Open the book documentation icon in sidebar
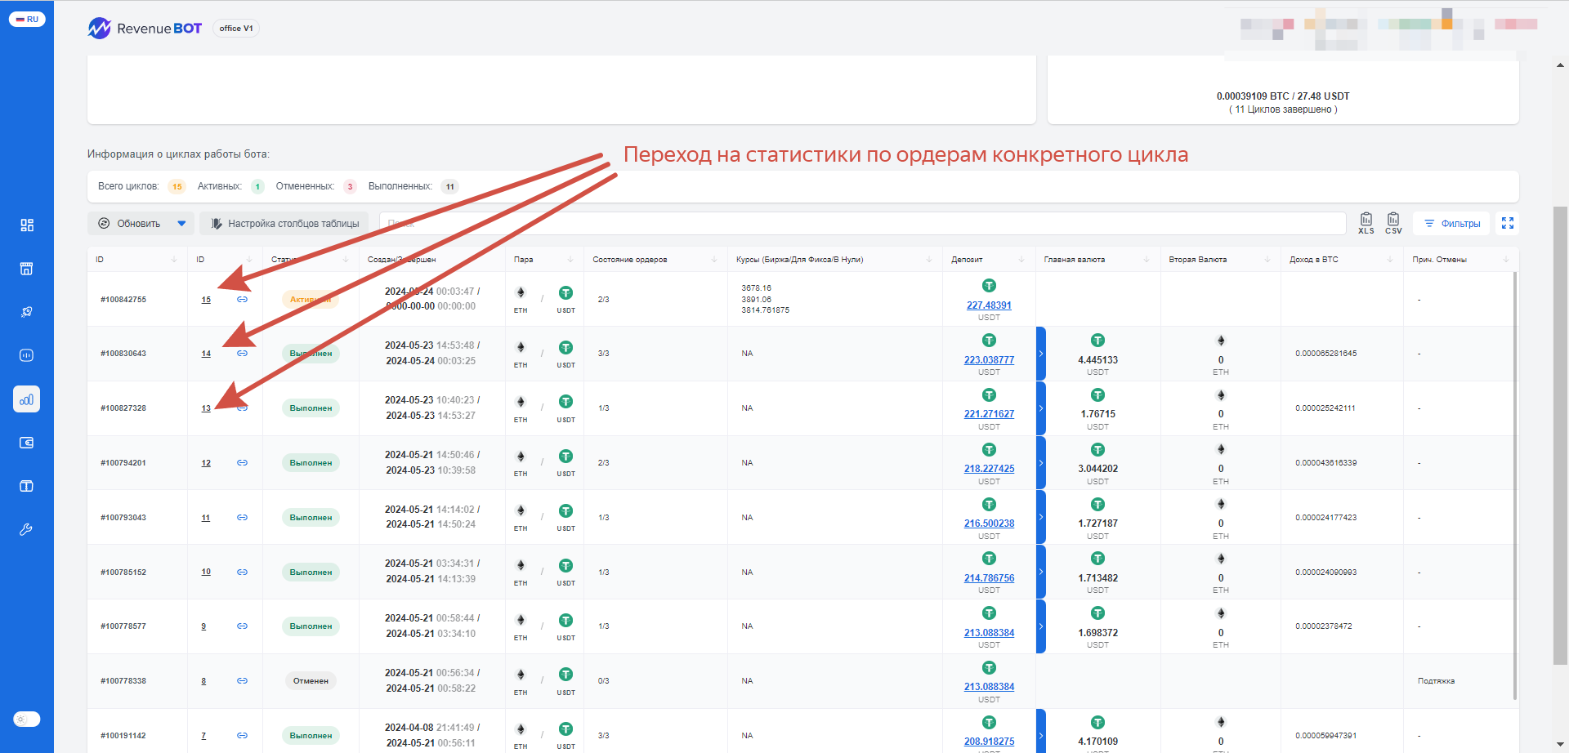This screenshot has height=753, width=1569. (27, 486)
